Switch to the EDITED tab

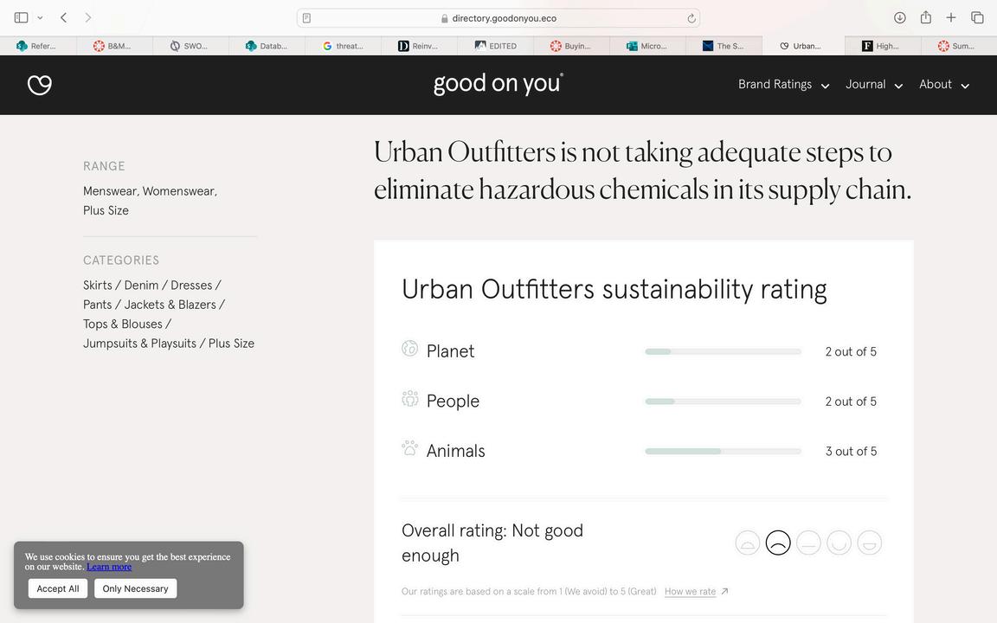(496, 46)
